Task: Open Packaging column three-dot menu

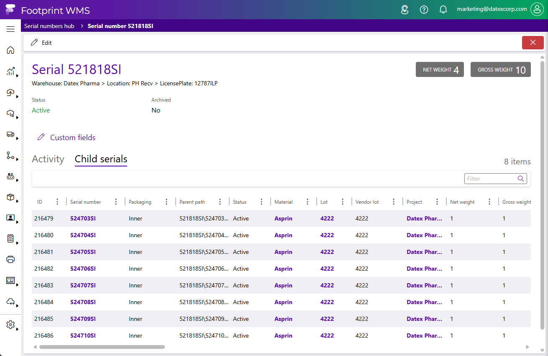Action: click(x=166, y=202)
